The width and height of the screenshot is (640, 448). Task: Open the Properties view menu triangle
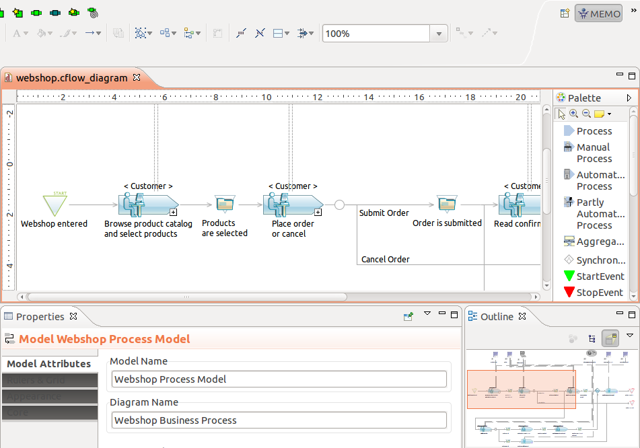click(x=427, y=313)
